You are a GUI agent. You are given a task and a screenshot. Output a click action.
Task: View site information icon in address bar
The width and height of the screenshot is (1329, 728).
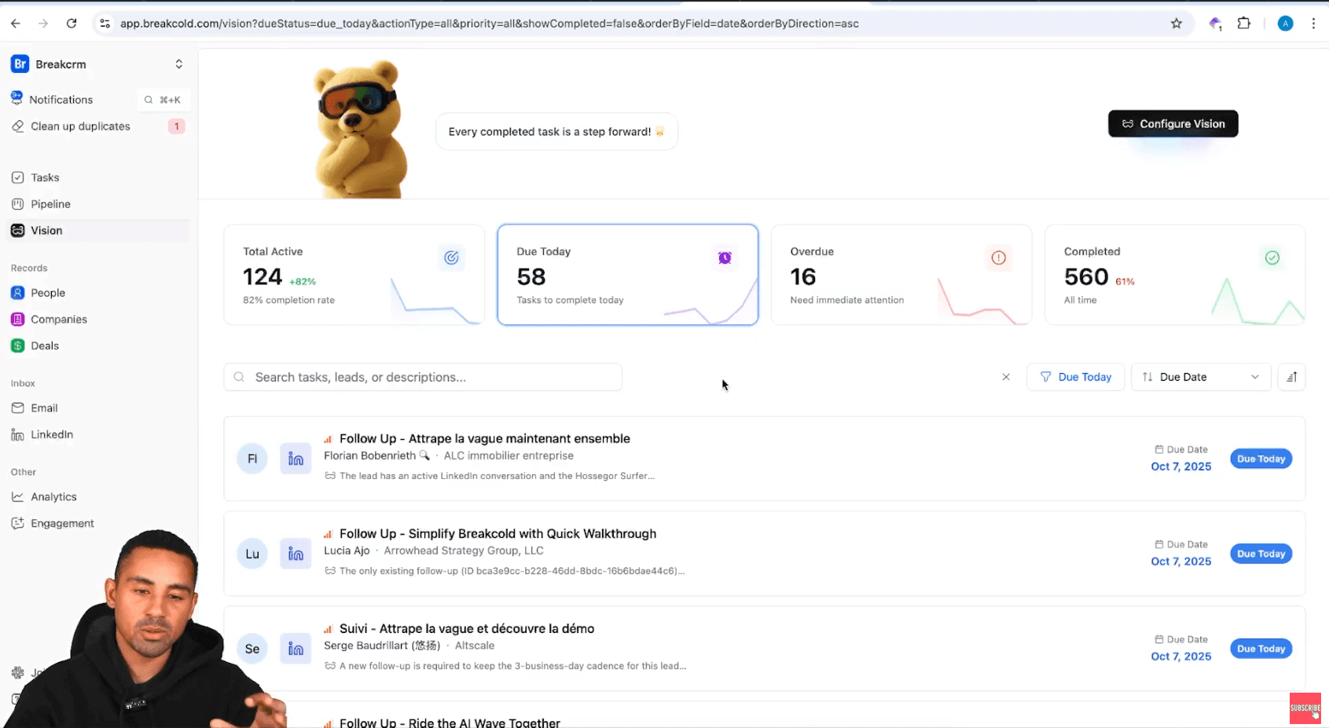[104, 24]
